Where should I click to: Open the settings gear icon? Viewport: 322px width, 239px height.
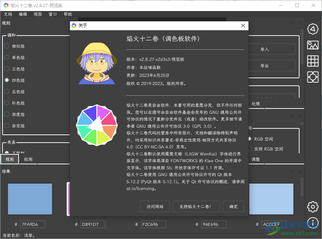click(312, 207)
